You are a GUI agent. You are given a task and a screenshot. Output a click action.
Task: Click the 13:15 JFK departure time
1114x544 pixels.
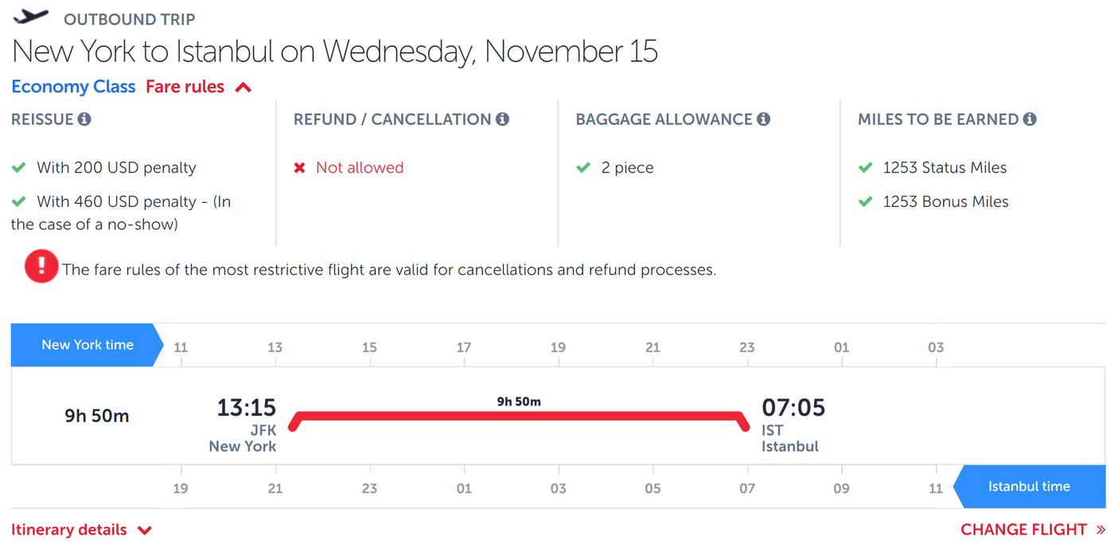pyautogui.click(x=246, y=409)
